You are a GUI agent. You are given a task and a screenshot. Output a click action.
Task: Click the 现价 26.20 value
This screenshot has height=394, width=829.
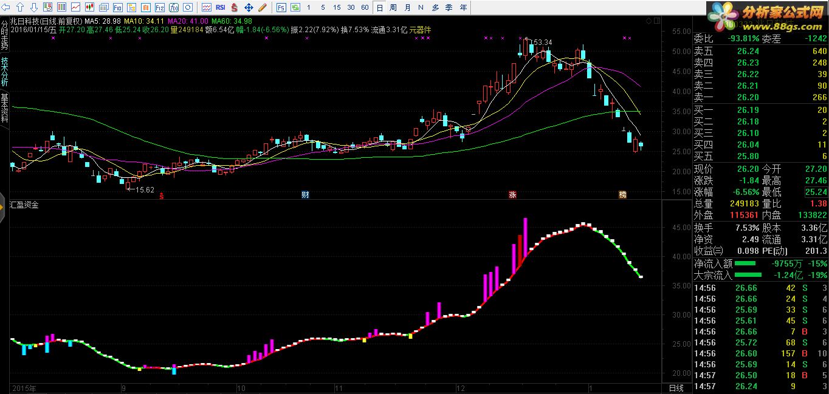[x=748, y=169]
